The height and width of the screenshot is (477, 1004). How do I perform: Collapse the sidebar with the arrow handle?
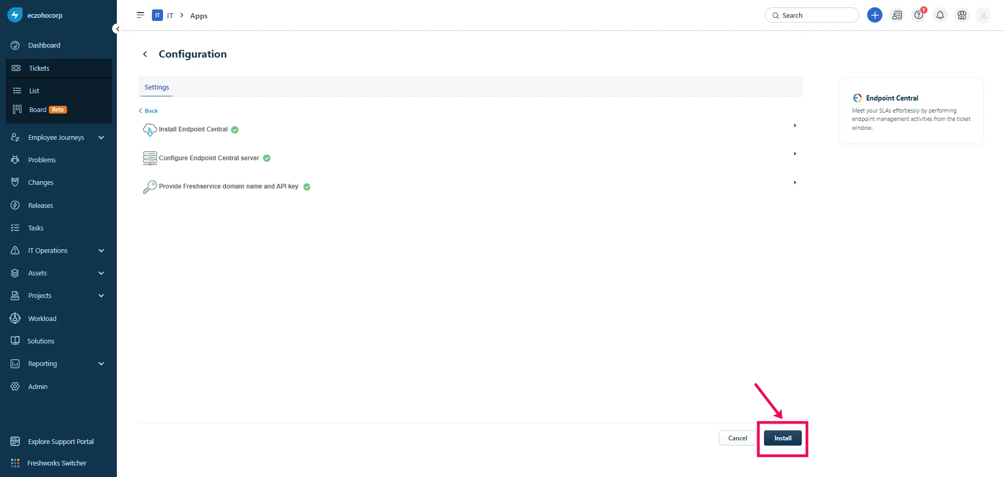pos(117,29)
